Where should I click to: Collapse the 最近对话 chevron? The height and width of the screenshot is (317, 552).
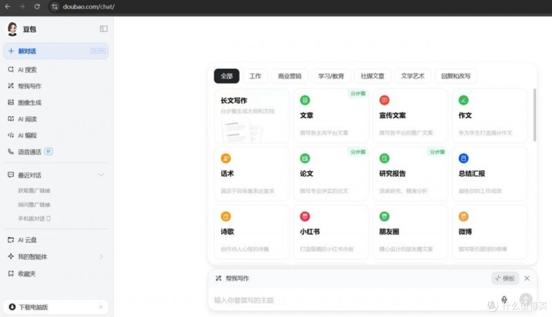pos(101,175)
